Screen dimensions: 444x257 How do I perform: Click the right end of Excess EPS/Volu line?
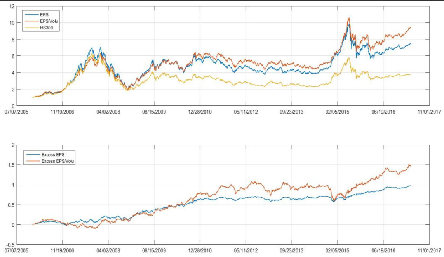click(410, 166)
